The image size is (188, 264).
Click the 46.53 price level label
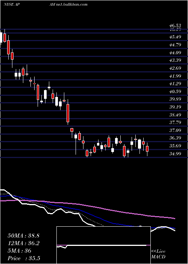click(175, 26)
